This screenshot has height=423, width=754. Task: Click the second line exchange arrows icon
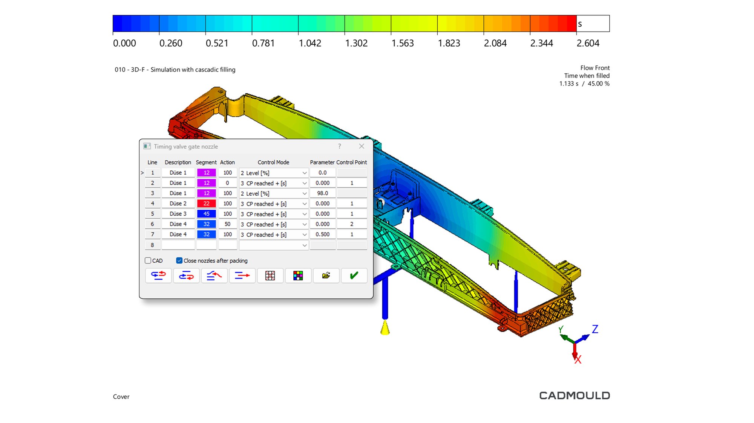point(186,275)
